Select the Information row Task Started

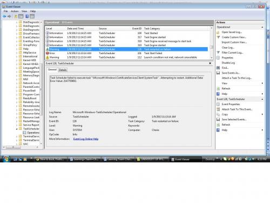point(127,33)
